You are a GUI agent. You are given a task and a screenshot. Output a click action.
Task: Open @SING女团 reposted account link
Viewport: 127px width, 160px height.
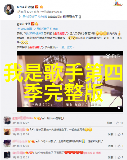pyautogui.click(x=24, y=24)
